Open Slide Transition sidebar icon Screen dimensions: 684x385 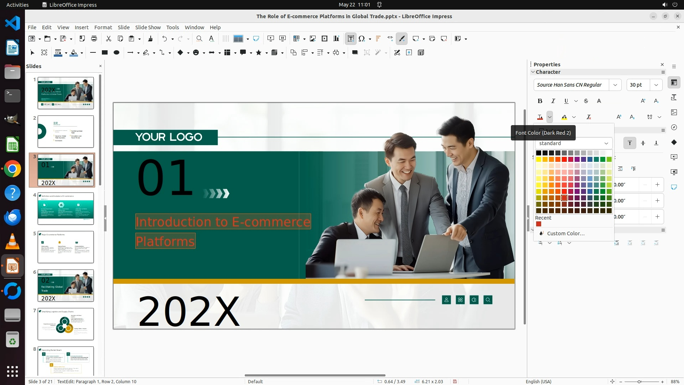coord(674,157)
